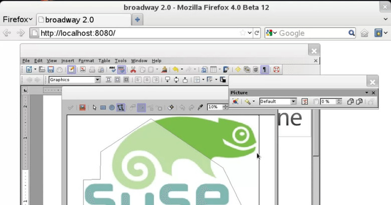
Task: Toggle Move Points mode in contour editor
Action: click(141, 107)
